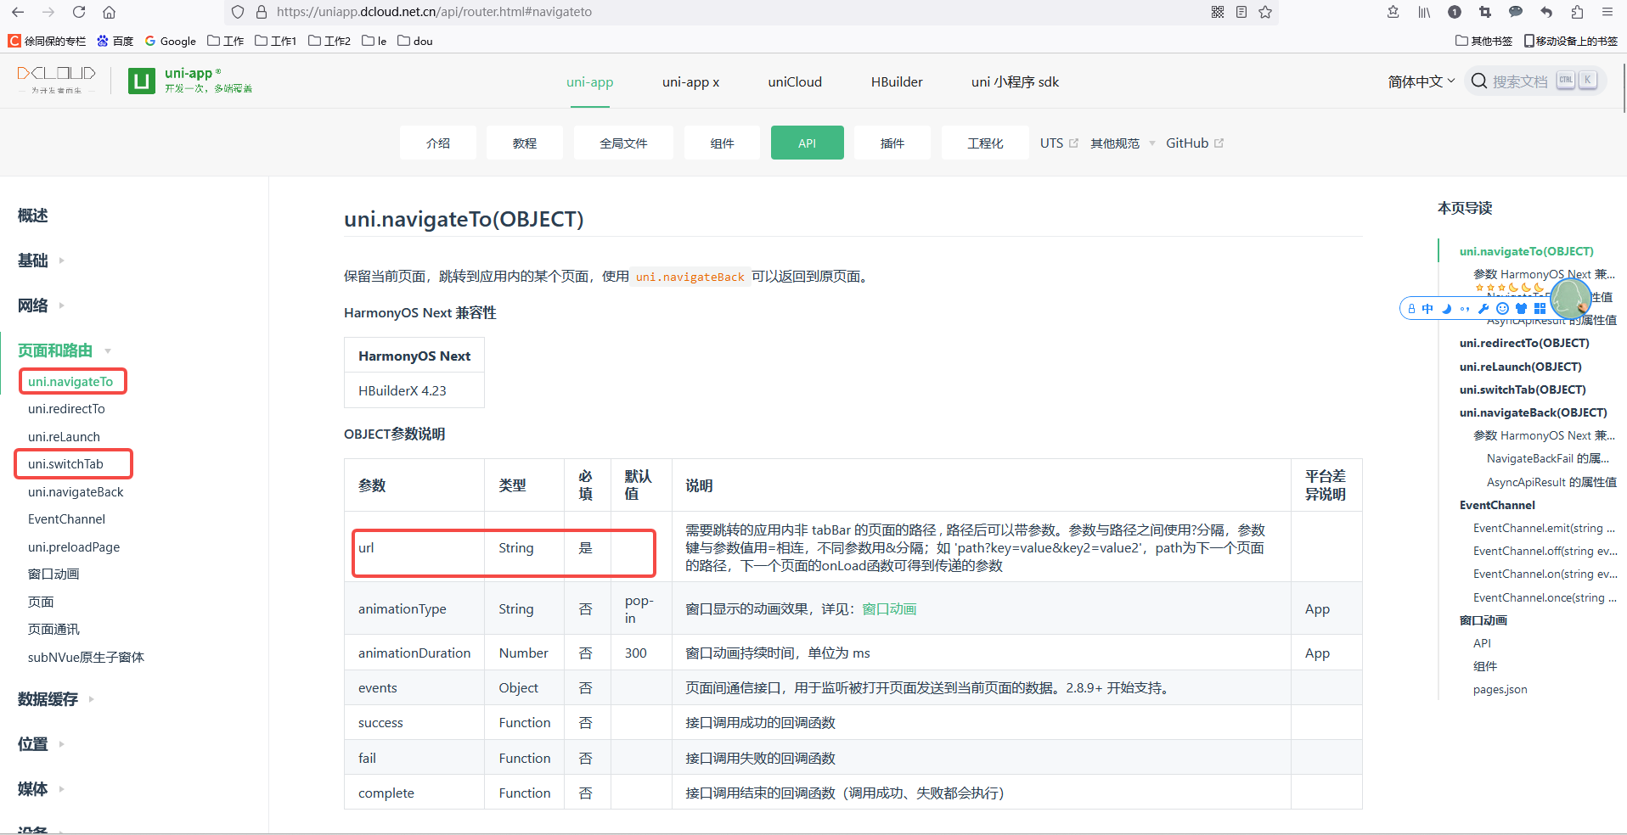Open the 全局文件 navigation tab
This screenshot has width=1627, height=835.
click(623, 143)
